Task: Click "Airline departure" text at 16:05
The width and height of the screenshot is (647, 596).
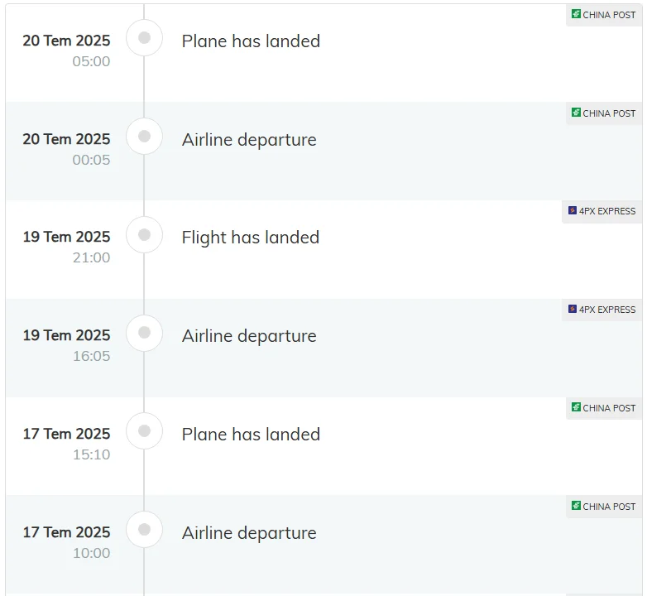Action: pyautogui.click(x=249, y=336)
